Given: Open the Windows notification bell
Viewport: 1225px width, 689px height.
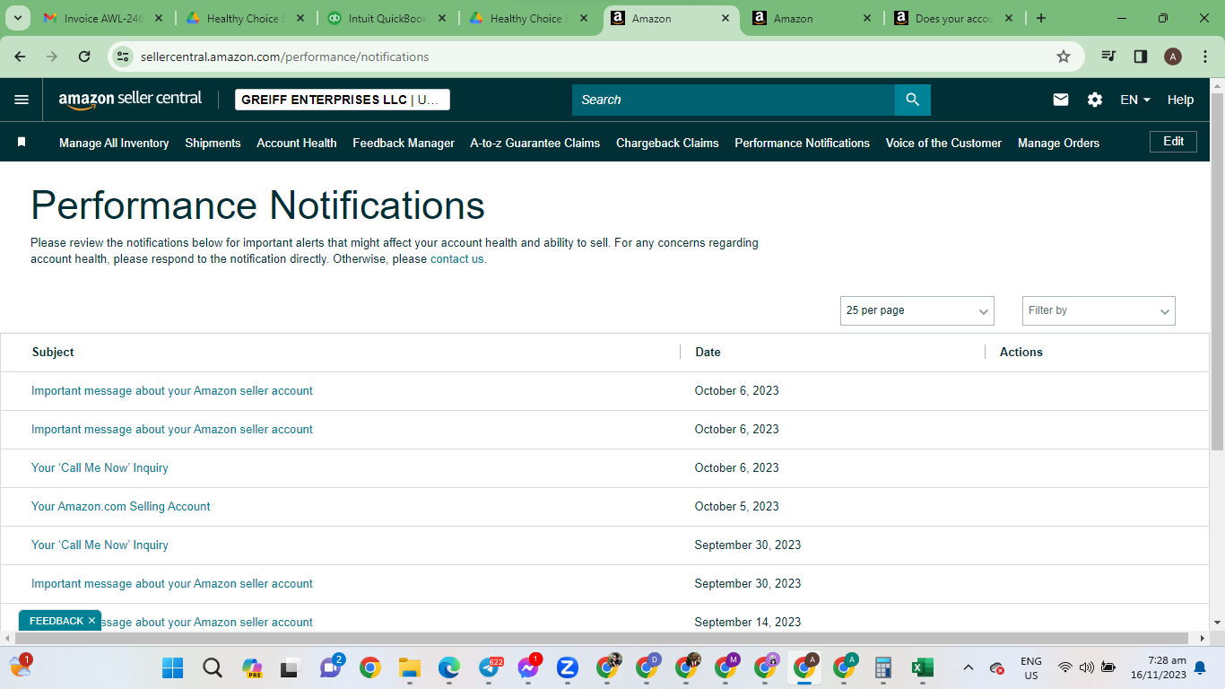Looking at the screenshot, I should (x=1200, y=667).
